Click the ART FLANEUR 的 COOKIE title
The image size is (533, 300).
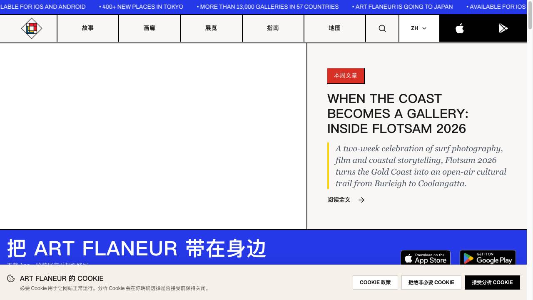point(62,278)
